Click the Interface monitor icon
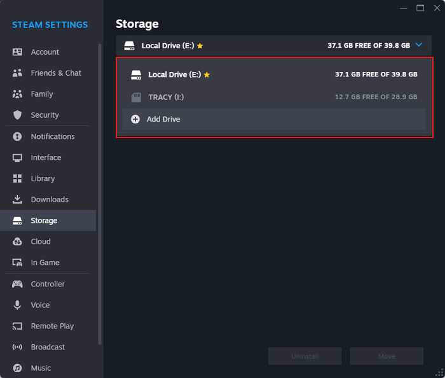The height and width of the screenshot is (378, 445). [x=17, y=158]
